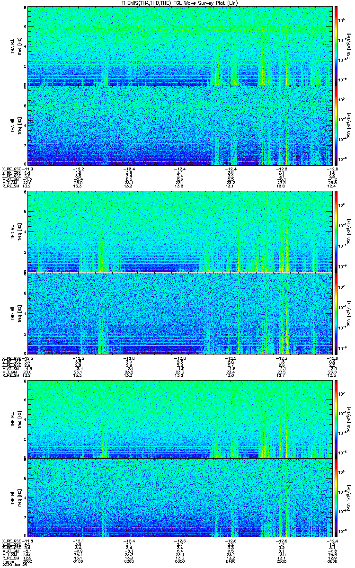The width and height of the screenshot is (355, 568).
Task: Click the "THA B⊥ freq [Hz]" axis label
Action: (x=16, y=46)
